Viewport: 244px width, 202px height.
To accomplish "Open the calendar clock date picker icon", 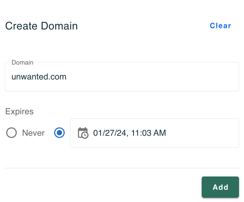I will tap(83, 133).
